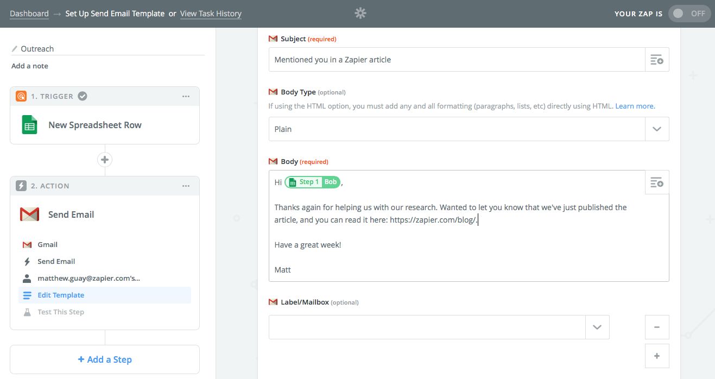Image resolution: width=715 pixels, height=379 pixels.
Task: Select Test This Step in sidebar
Action: (61, 312)
